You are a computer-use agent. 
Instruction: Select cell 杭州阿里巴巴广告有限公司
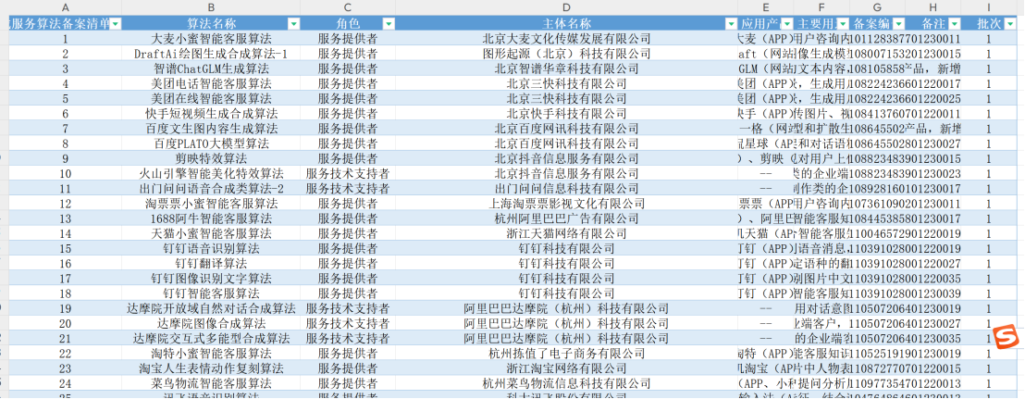(566, 218)
